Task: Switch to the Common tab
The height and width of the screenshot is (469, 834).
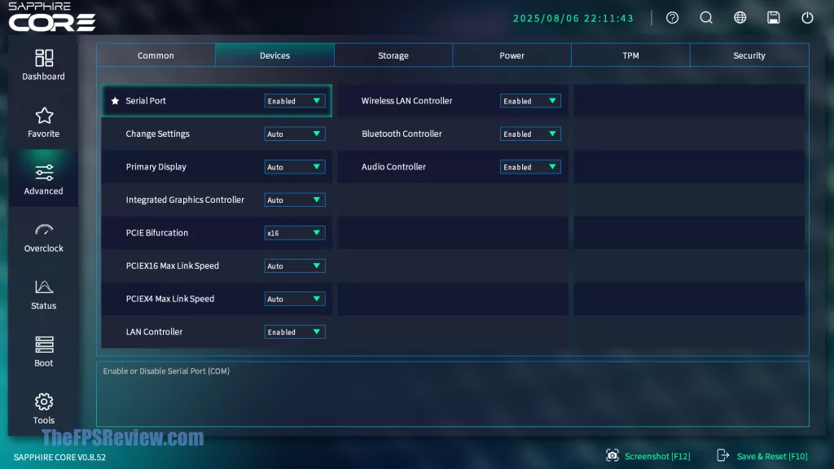Action: 156,55
